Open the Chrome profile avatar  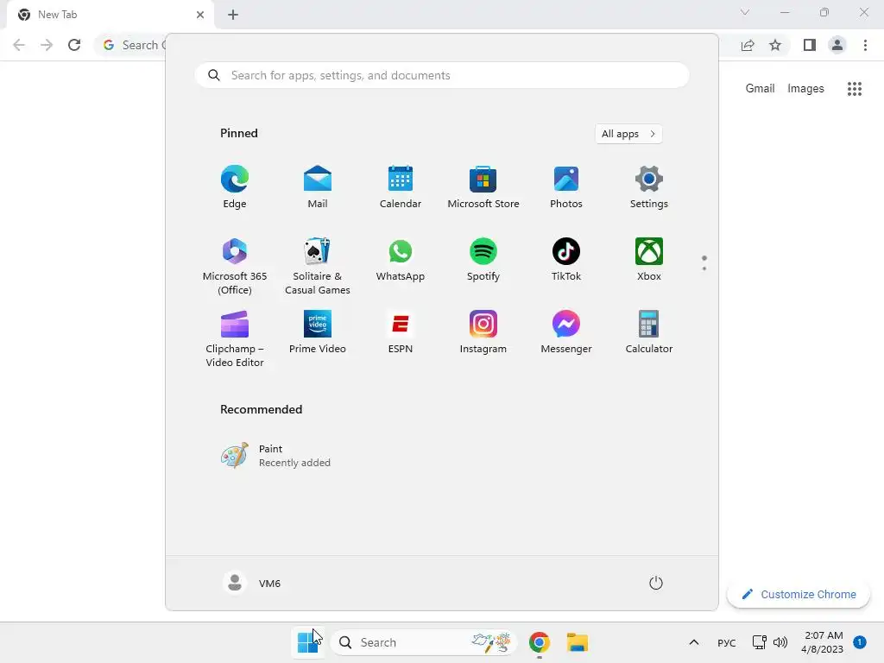837,45
